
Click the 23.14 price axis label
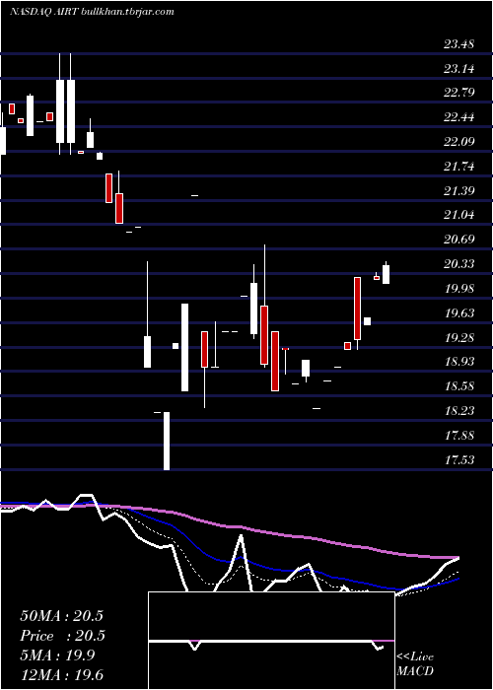(x=459, y=69)
